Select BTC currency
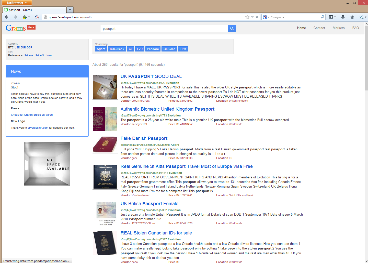 click(x=11, y=47)
